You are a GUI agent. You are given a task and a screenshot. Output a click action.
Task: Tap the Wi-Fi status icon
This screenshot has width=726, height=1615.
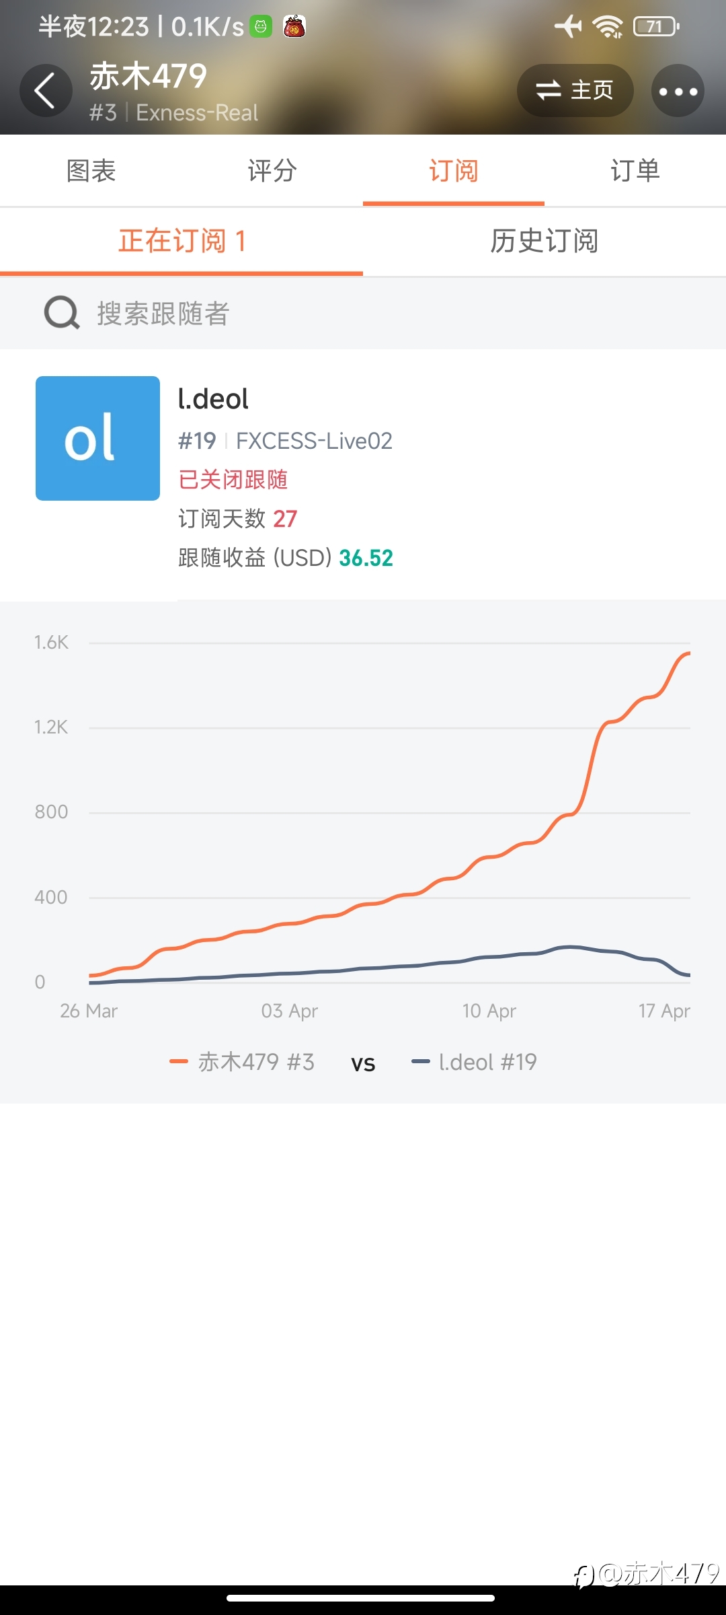click(x=608, y=27)
